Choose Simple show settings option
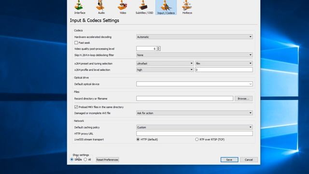309x174 pixels. pyautogui.click(x=72, y=159)
